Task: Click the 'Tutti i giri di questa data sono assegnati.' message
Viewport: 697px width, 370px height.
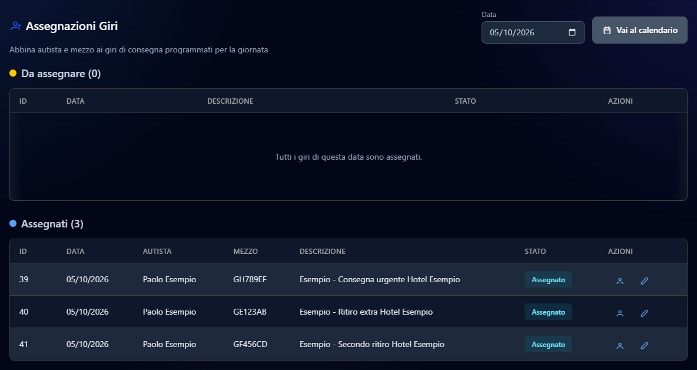Action: click(x=348, y=157)
